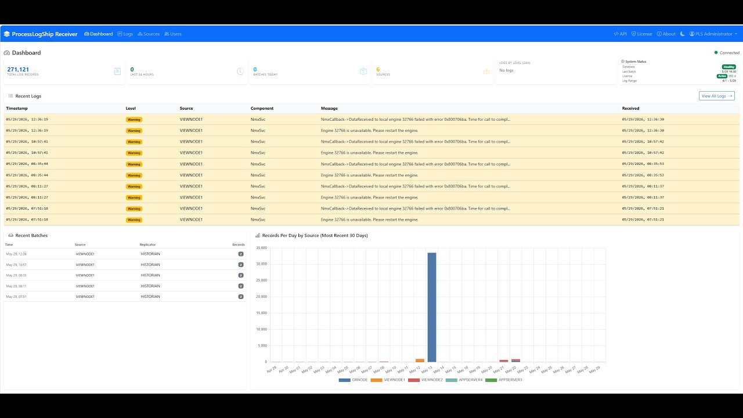Go to the Sources navigation tab
This screenshot has width=743, height=418.
coord(148,34)
